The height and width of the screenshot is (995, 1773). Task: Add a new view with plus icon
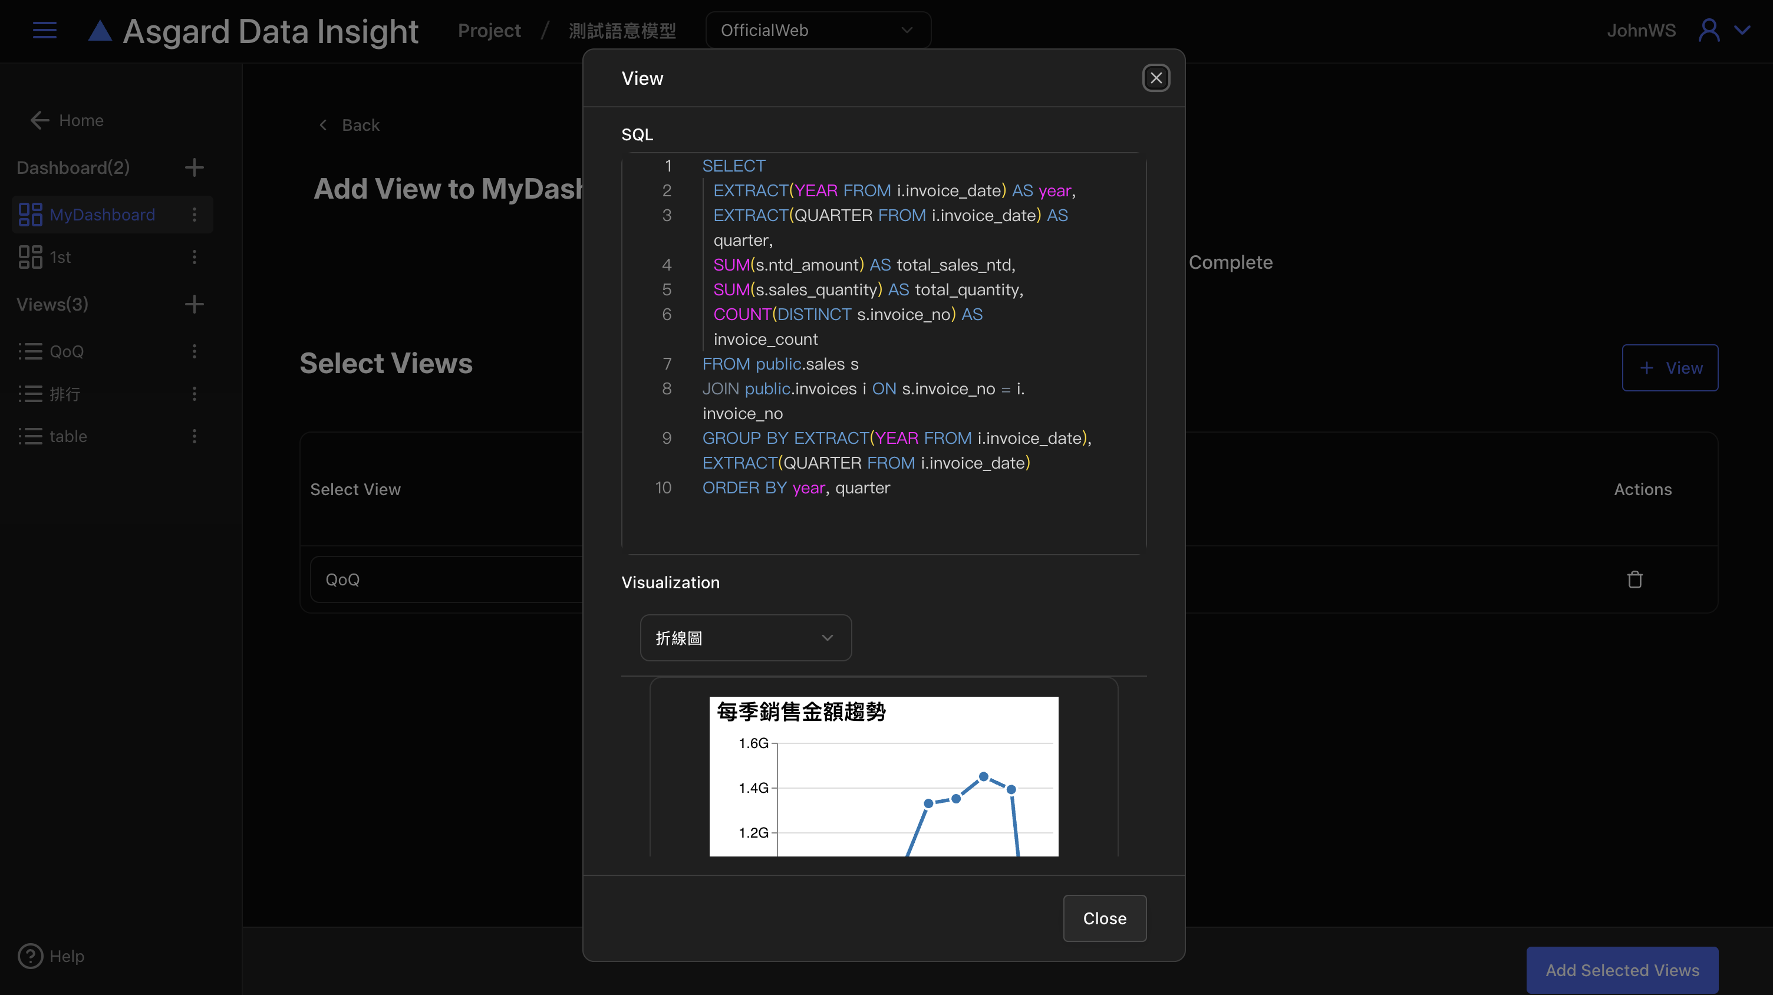point(194,304)
